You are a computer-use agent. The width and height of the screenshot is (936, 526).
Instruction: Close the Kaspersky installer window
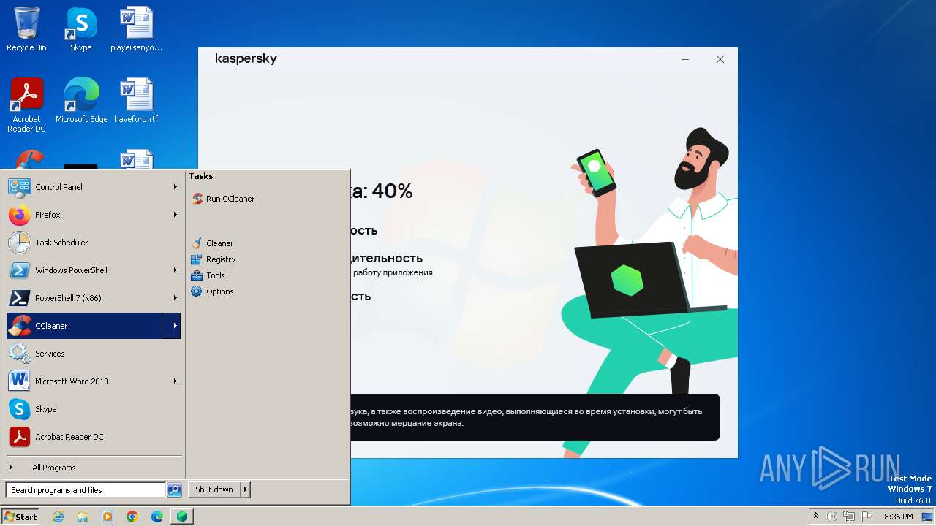[720, 59]
